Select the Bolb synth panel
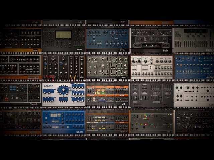Image resolution: width=214 pixels, height=160 pixels. click(x=151, y=40)
